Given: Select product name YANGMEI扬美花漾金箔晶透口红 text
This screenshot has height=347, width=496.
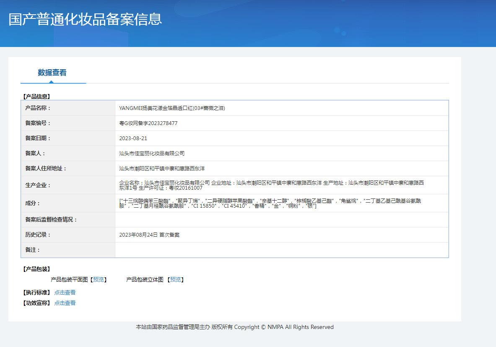Looking at the screenshot, I should (x=172, y=108).
